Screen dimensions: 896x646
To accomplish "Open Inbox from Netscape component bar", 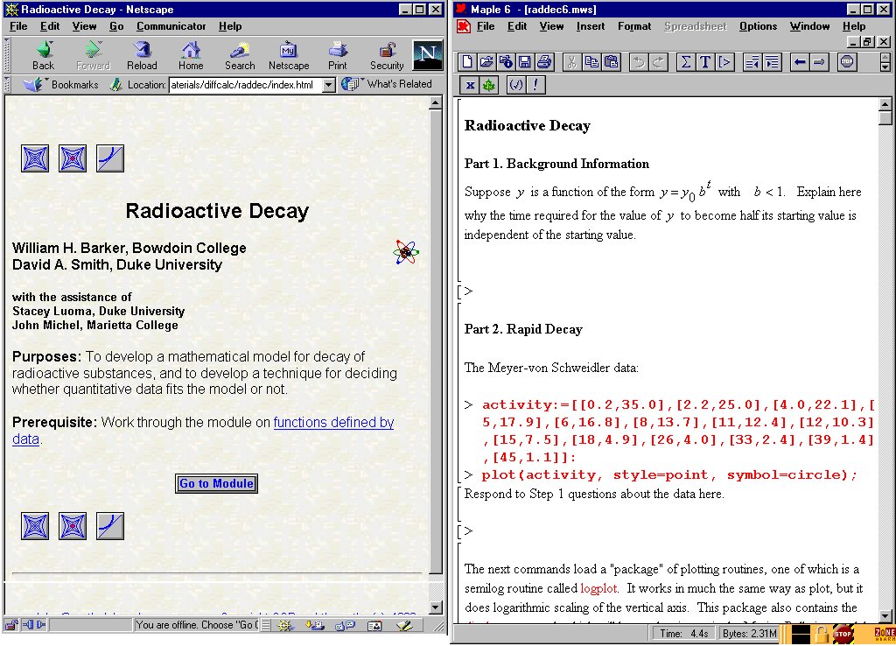I will tap(314, 625).
